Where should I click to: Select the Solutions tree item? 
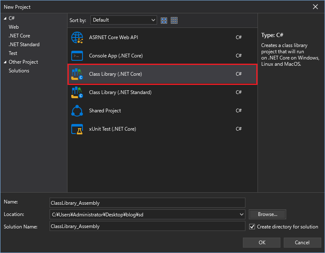pyautogui.click(x=19, y=71)
